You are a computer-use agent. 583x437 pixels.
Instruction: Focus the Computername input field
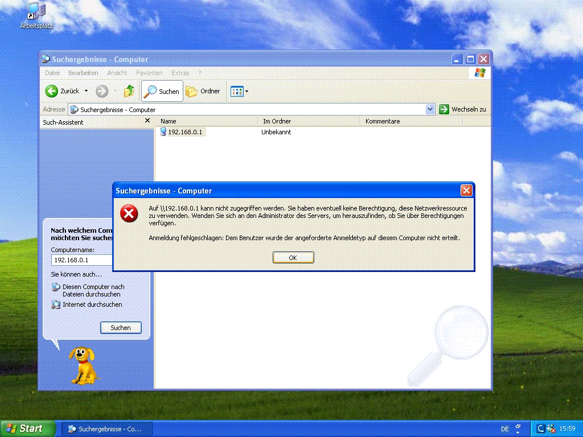82,259
